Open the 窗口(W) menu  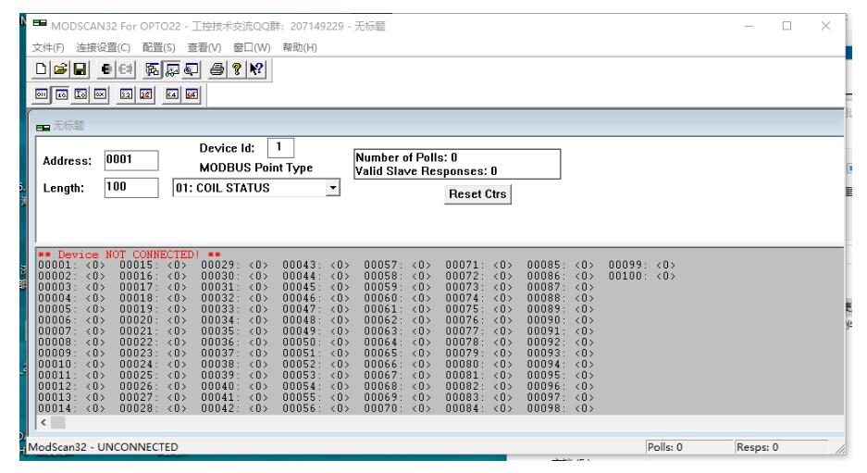click(252, 47)
